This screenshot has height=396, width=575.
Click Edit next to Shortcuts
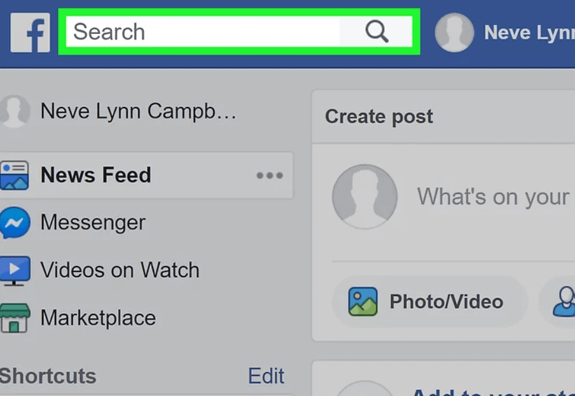267,376
